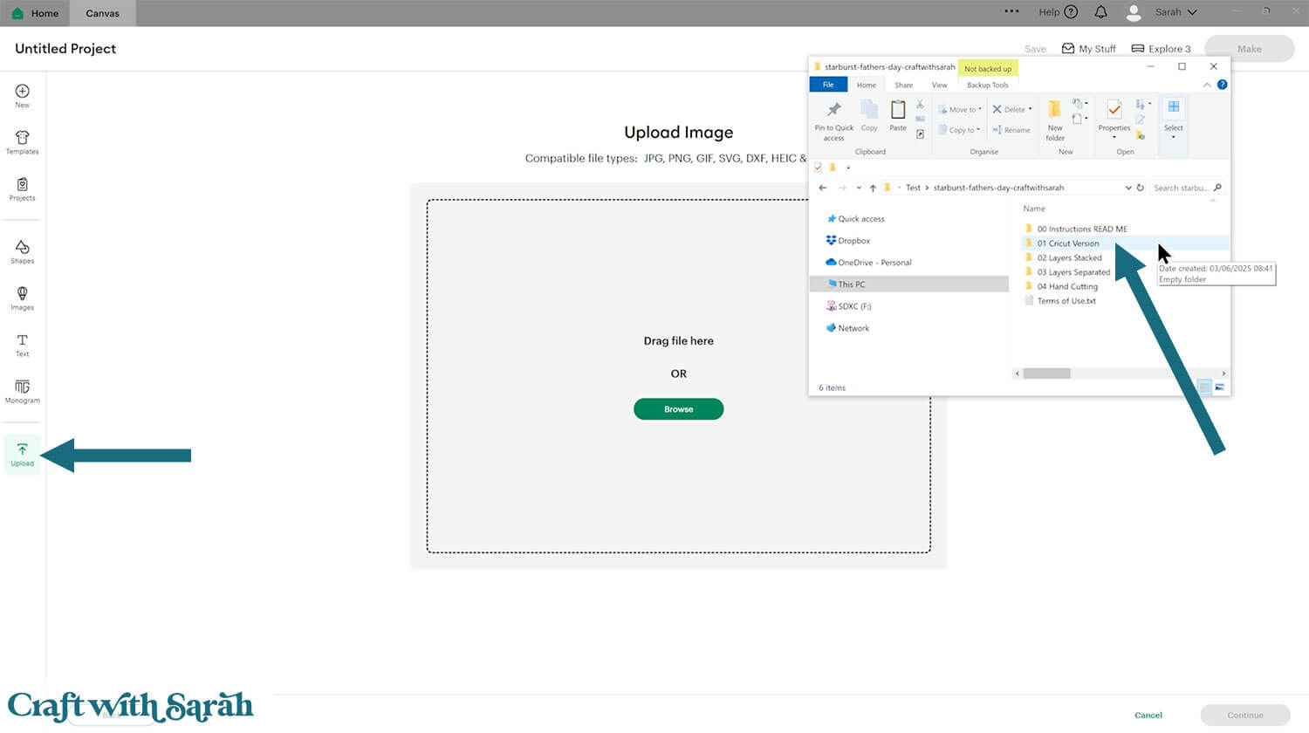Viewport: 1309px width, 733px height.
Task: Select This PC in navigation pane
Action: coord(909,284)
